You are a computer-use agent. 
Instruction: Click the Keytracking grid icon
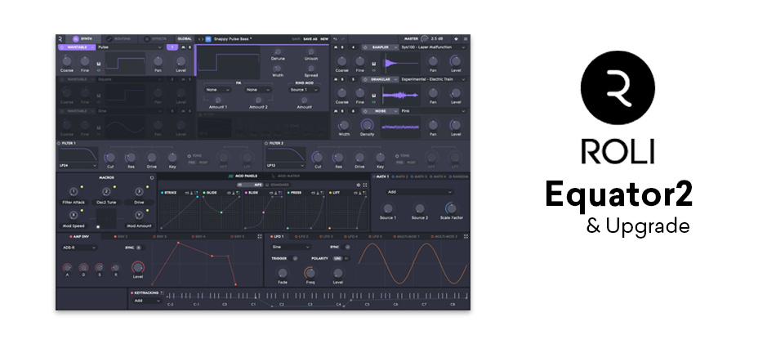click(163, 292)
